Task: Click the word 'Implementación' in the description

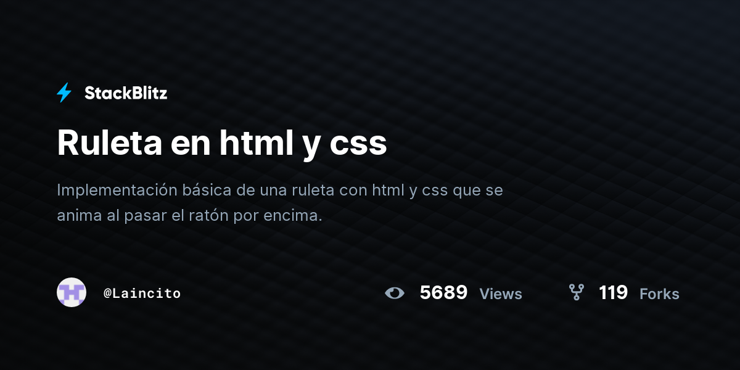Action: pos(117,191)
